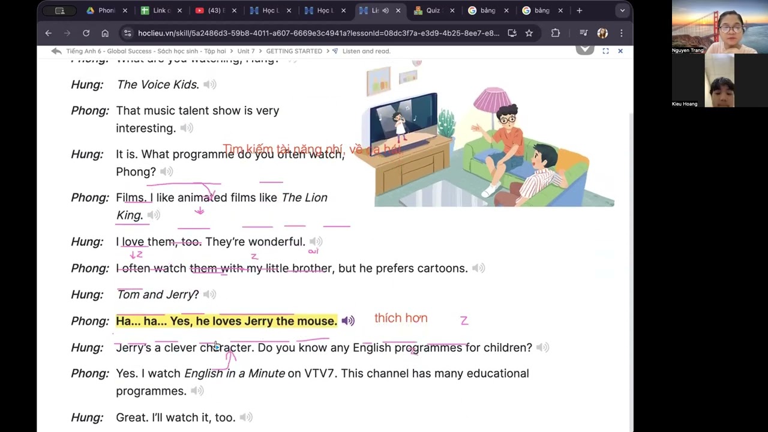Click the line 'I love them, too.'
Viewport: 768px width, 432px height.
coord(159,241)
